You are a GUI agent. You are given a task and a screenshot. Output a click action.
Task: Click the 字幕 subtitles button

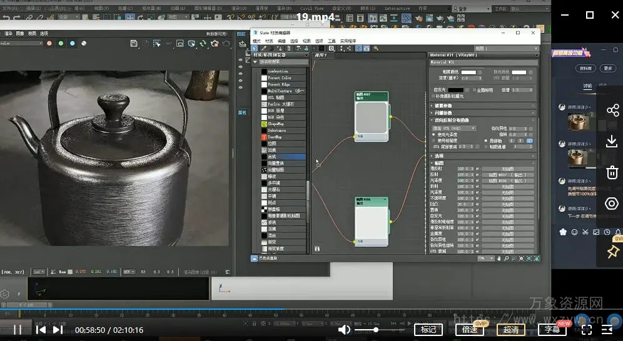551,330
